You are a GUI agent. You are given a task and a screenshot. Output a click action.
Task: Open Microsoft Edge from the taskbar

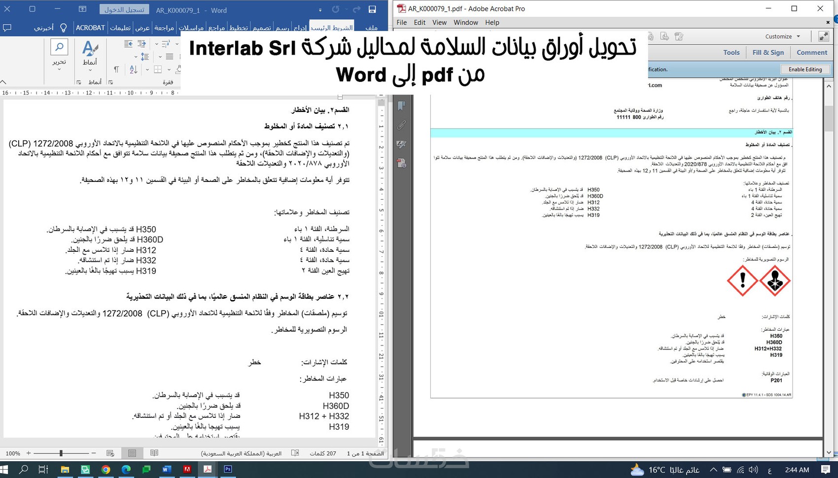click(x=126, y=469)
